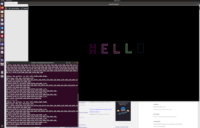Click search icon in terminal title bar
The image size is (200, 128).
tap(67, 63)
